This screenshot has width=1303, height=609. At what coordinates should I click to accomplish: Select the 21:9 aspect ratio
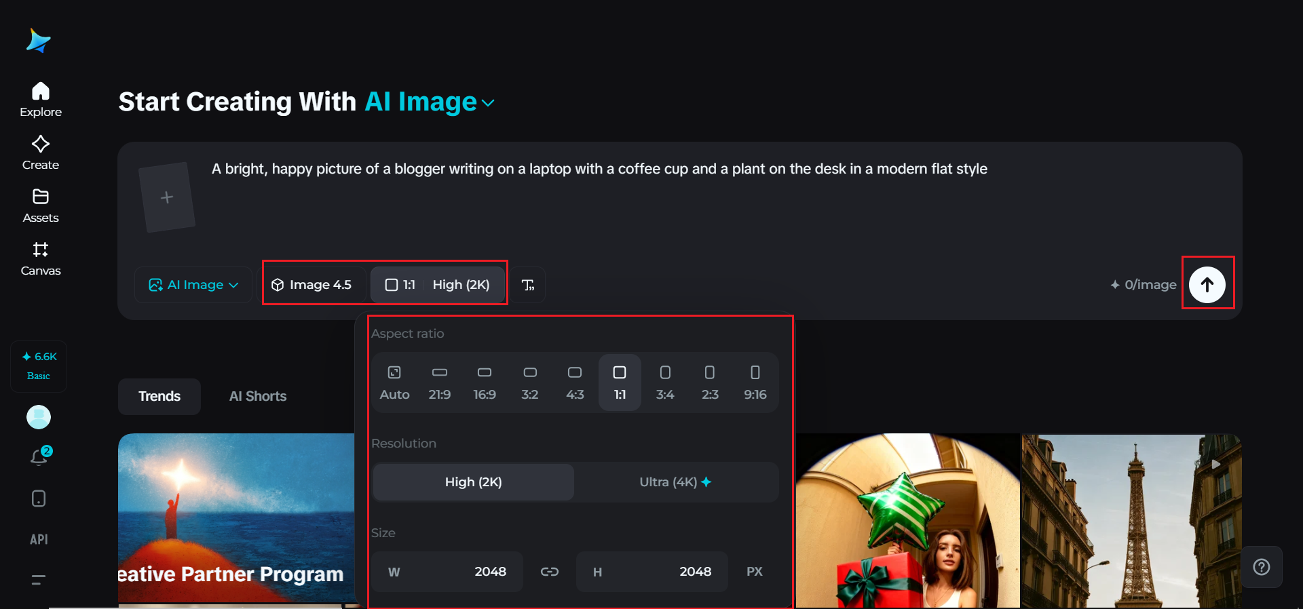(x=440, y=382)
